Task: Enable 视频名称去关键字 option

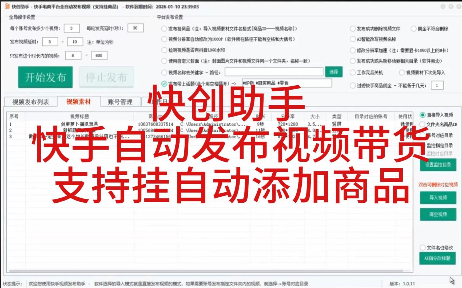Action: 164,72
